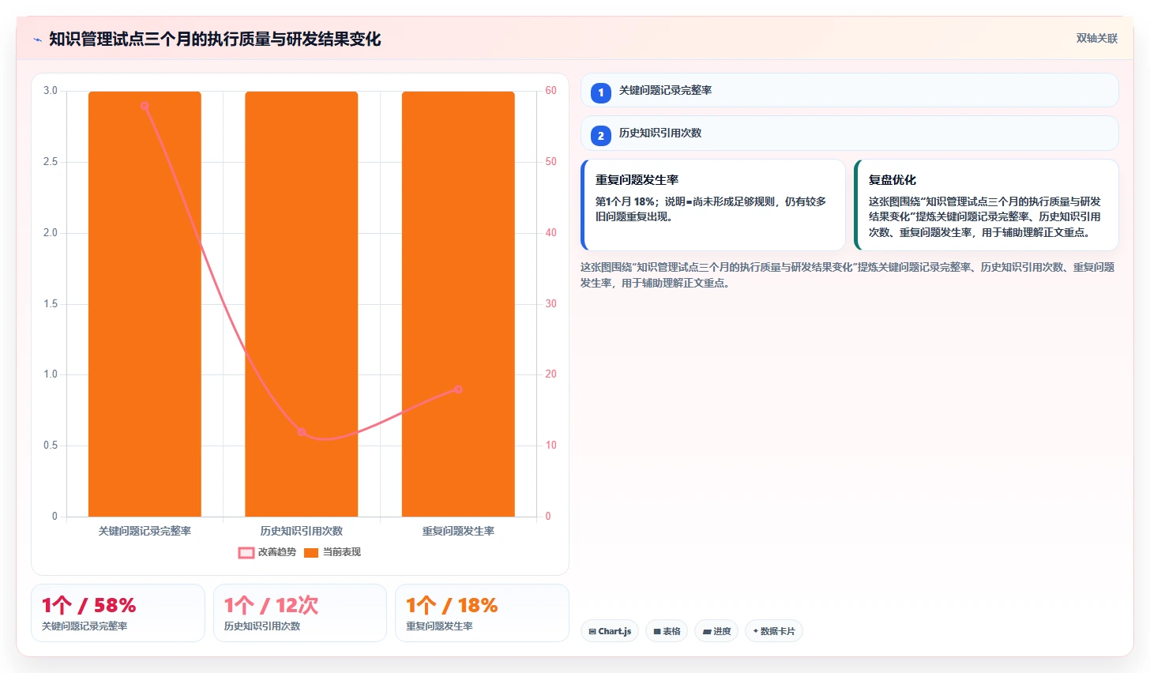1150x673 pixels.
Task: Click the 1个 / 18% stat card
Action: coord(482,613)
